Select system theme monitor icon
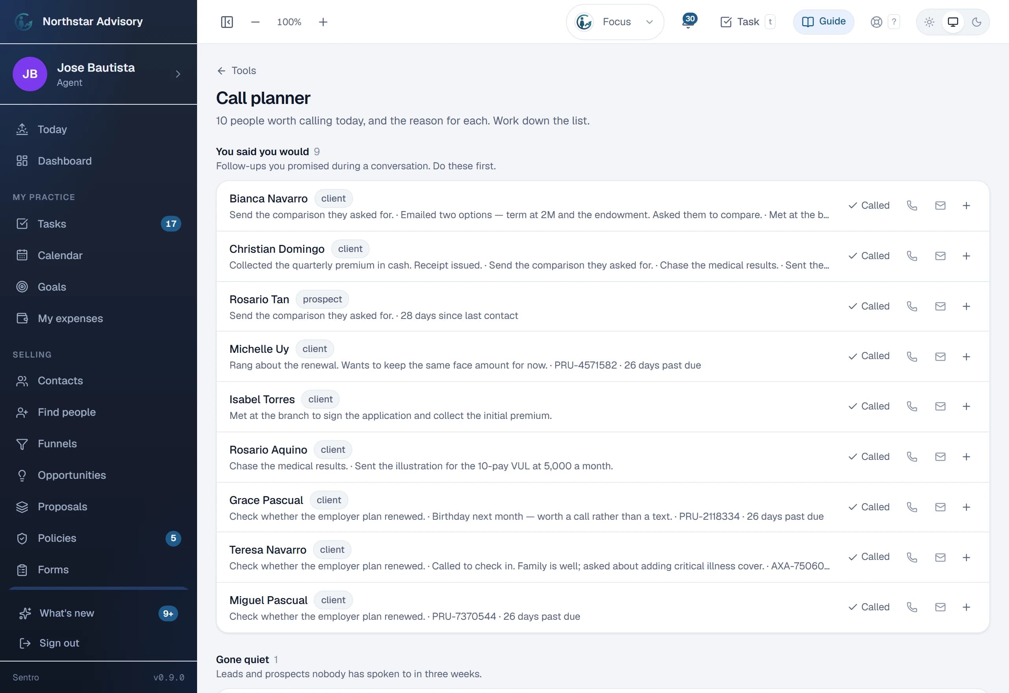1009x693 pixels. point(953,22)
